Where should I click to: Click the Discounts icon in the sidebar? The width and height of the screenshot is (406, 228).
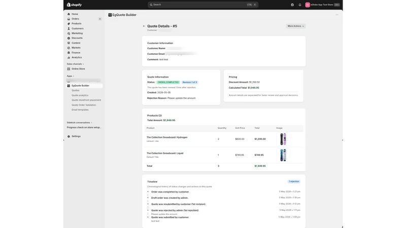click(x=69, y=38)
